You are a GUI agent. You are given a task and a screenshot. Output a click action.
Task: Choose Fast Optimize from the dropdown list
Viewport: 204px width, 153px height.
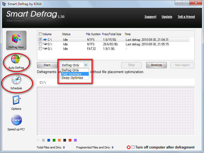point(75,74)
